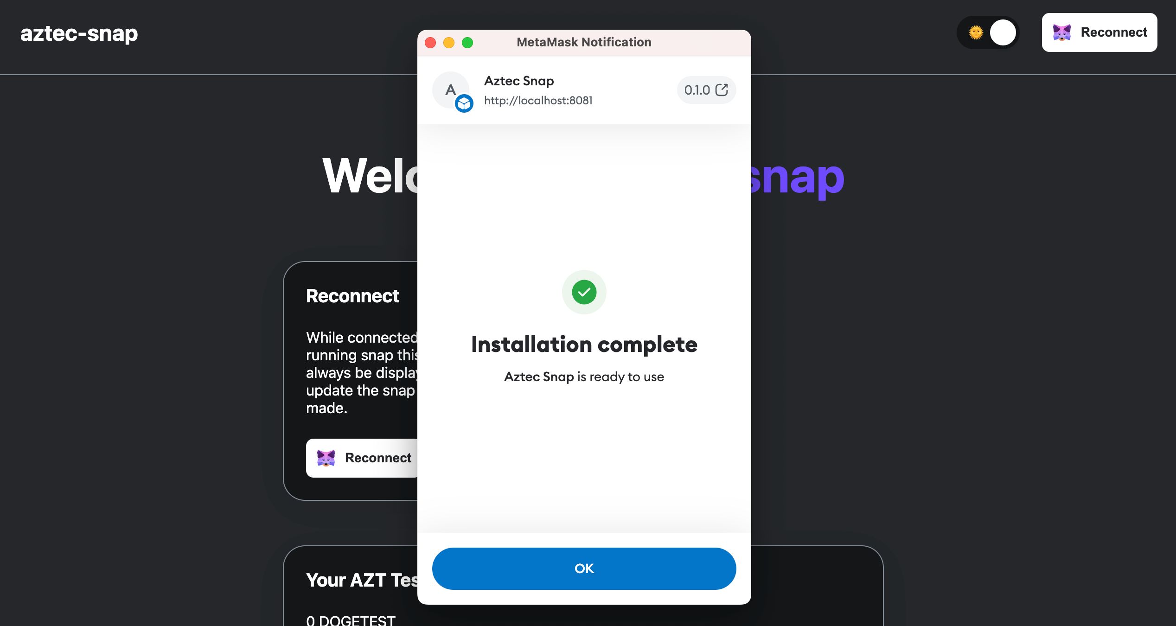Select the http://localhost:8081 link
This screenshot has height=626, width=1176.
pyautogui.click(x=538, y=100)
